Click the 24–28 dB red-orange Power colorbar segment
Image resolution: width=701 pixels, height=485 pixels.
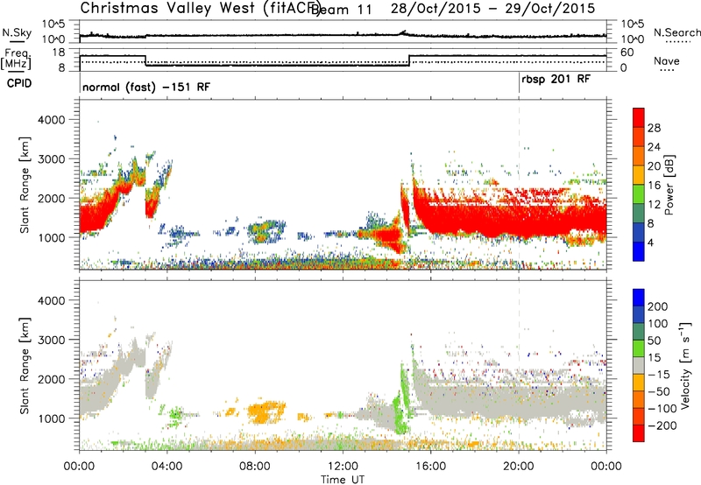(x=639, y=137)
